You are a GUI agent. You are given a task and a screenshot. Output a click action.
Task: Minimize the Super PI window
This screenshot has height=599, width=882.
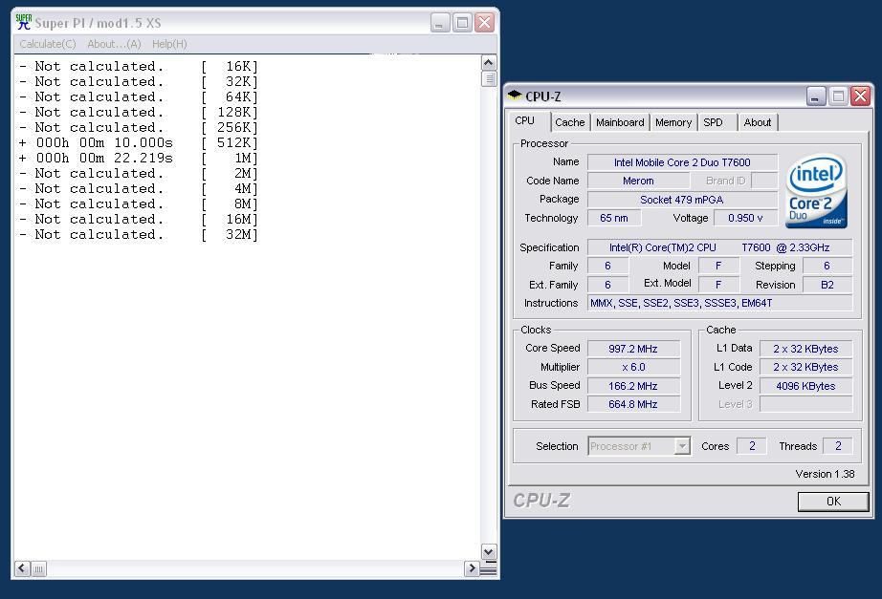click(x=440, y=23)
